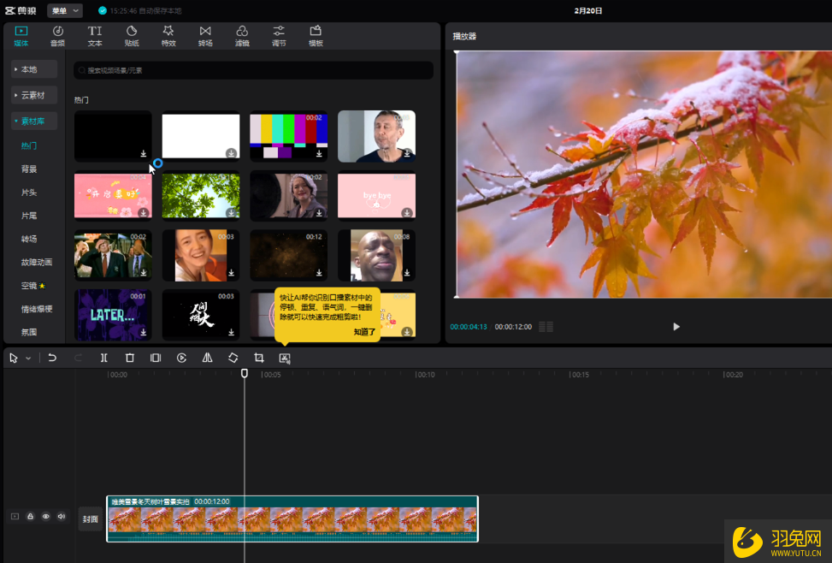Choose the selection arrow tool

14,358
